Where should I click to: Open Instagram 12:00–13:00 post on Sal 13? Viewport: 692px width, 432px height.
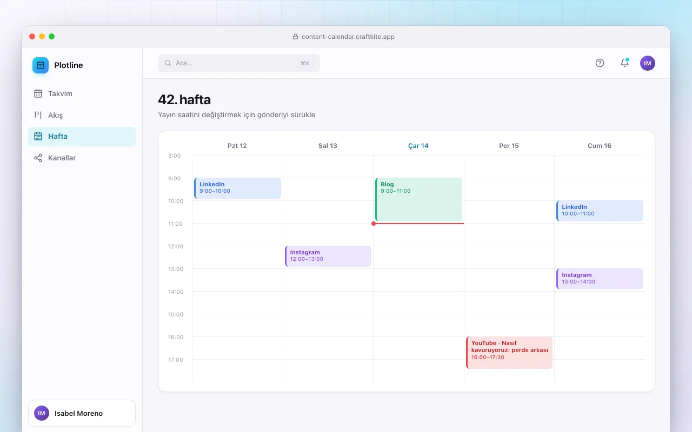pyautogui.click(x=328, y=256)
